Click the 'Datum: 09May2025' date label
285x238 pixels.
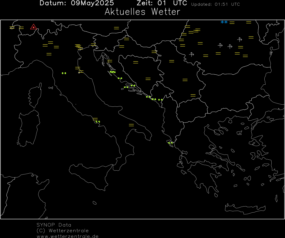[x=77, y=3]
